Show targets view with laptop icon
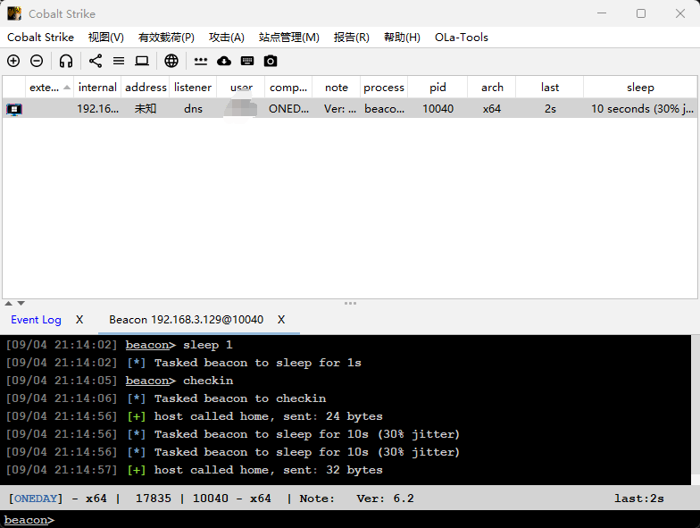This screenshot has height=528, width=700. tap(142, 61)
